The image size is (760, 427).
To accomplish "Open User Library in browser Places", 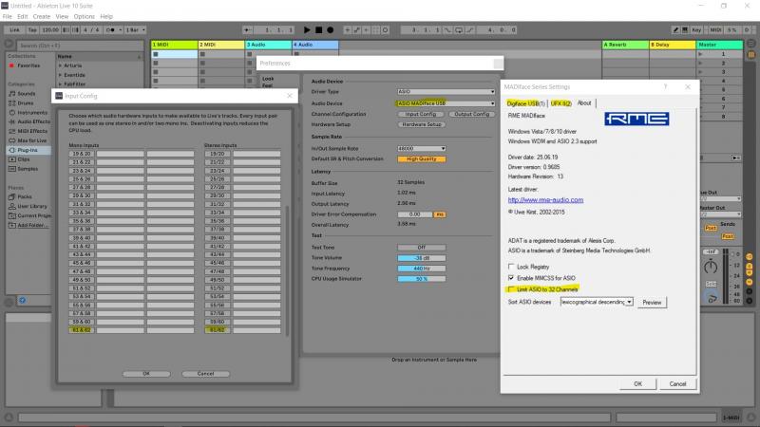I will pos(32,206).
